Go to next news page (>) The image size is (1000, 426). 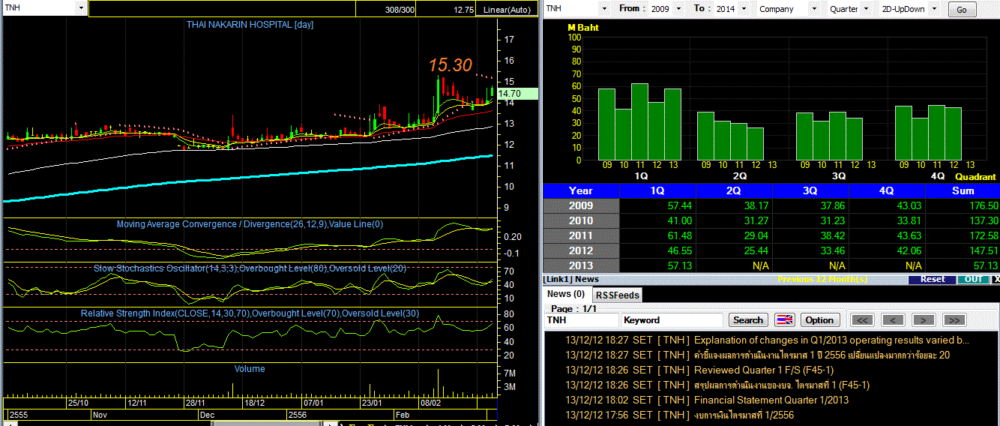[924, 319]
